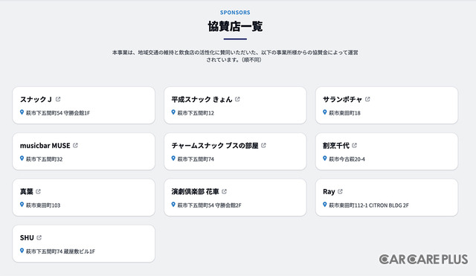Click map pin icon beside 萩市下五間町12

tap(173, 112)
